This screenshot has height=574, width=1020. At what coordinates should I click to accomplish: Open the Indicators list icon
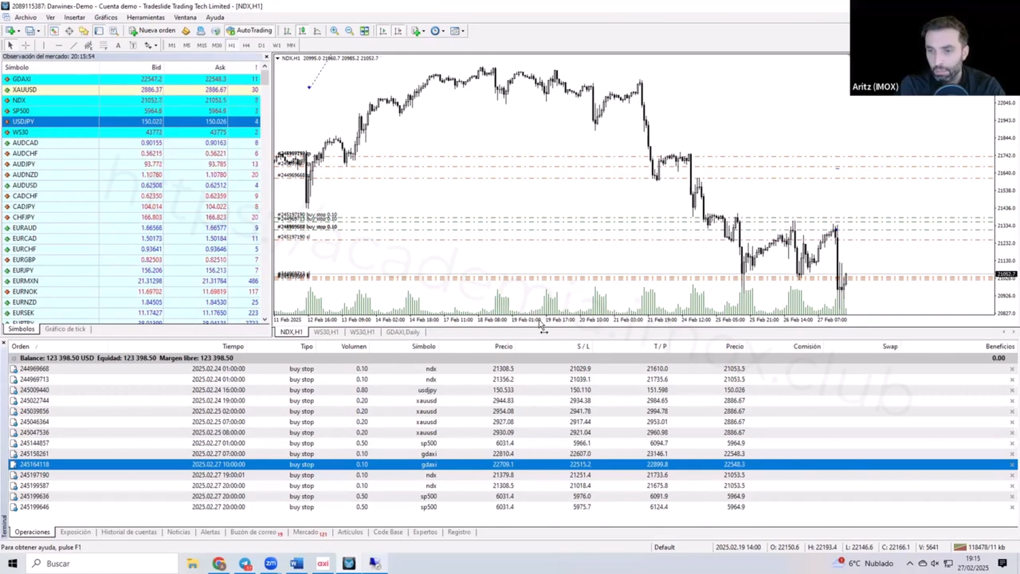tap(416, 31)
